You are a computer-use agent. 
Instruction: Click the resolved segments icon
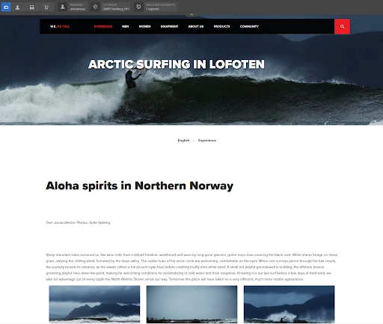coord(138,7)
